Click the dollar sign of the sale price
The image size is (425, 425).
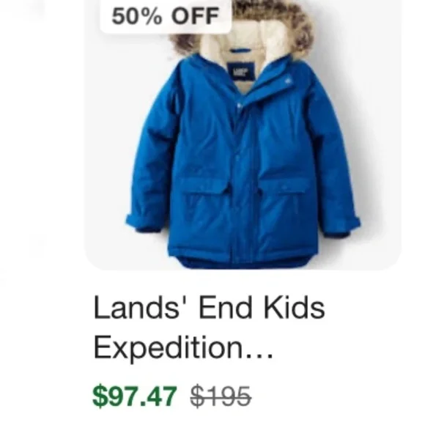pos(99,396)
